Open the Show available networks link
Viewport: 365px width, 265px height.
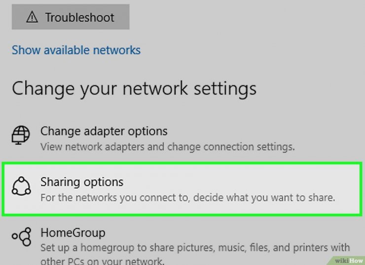click(x=76, y=50)
